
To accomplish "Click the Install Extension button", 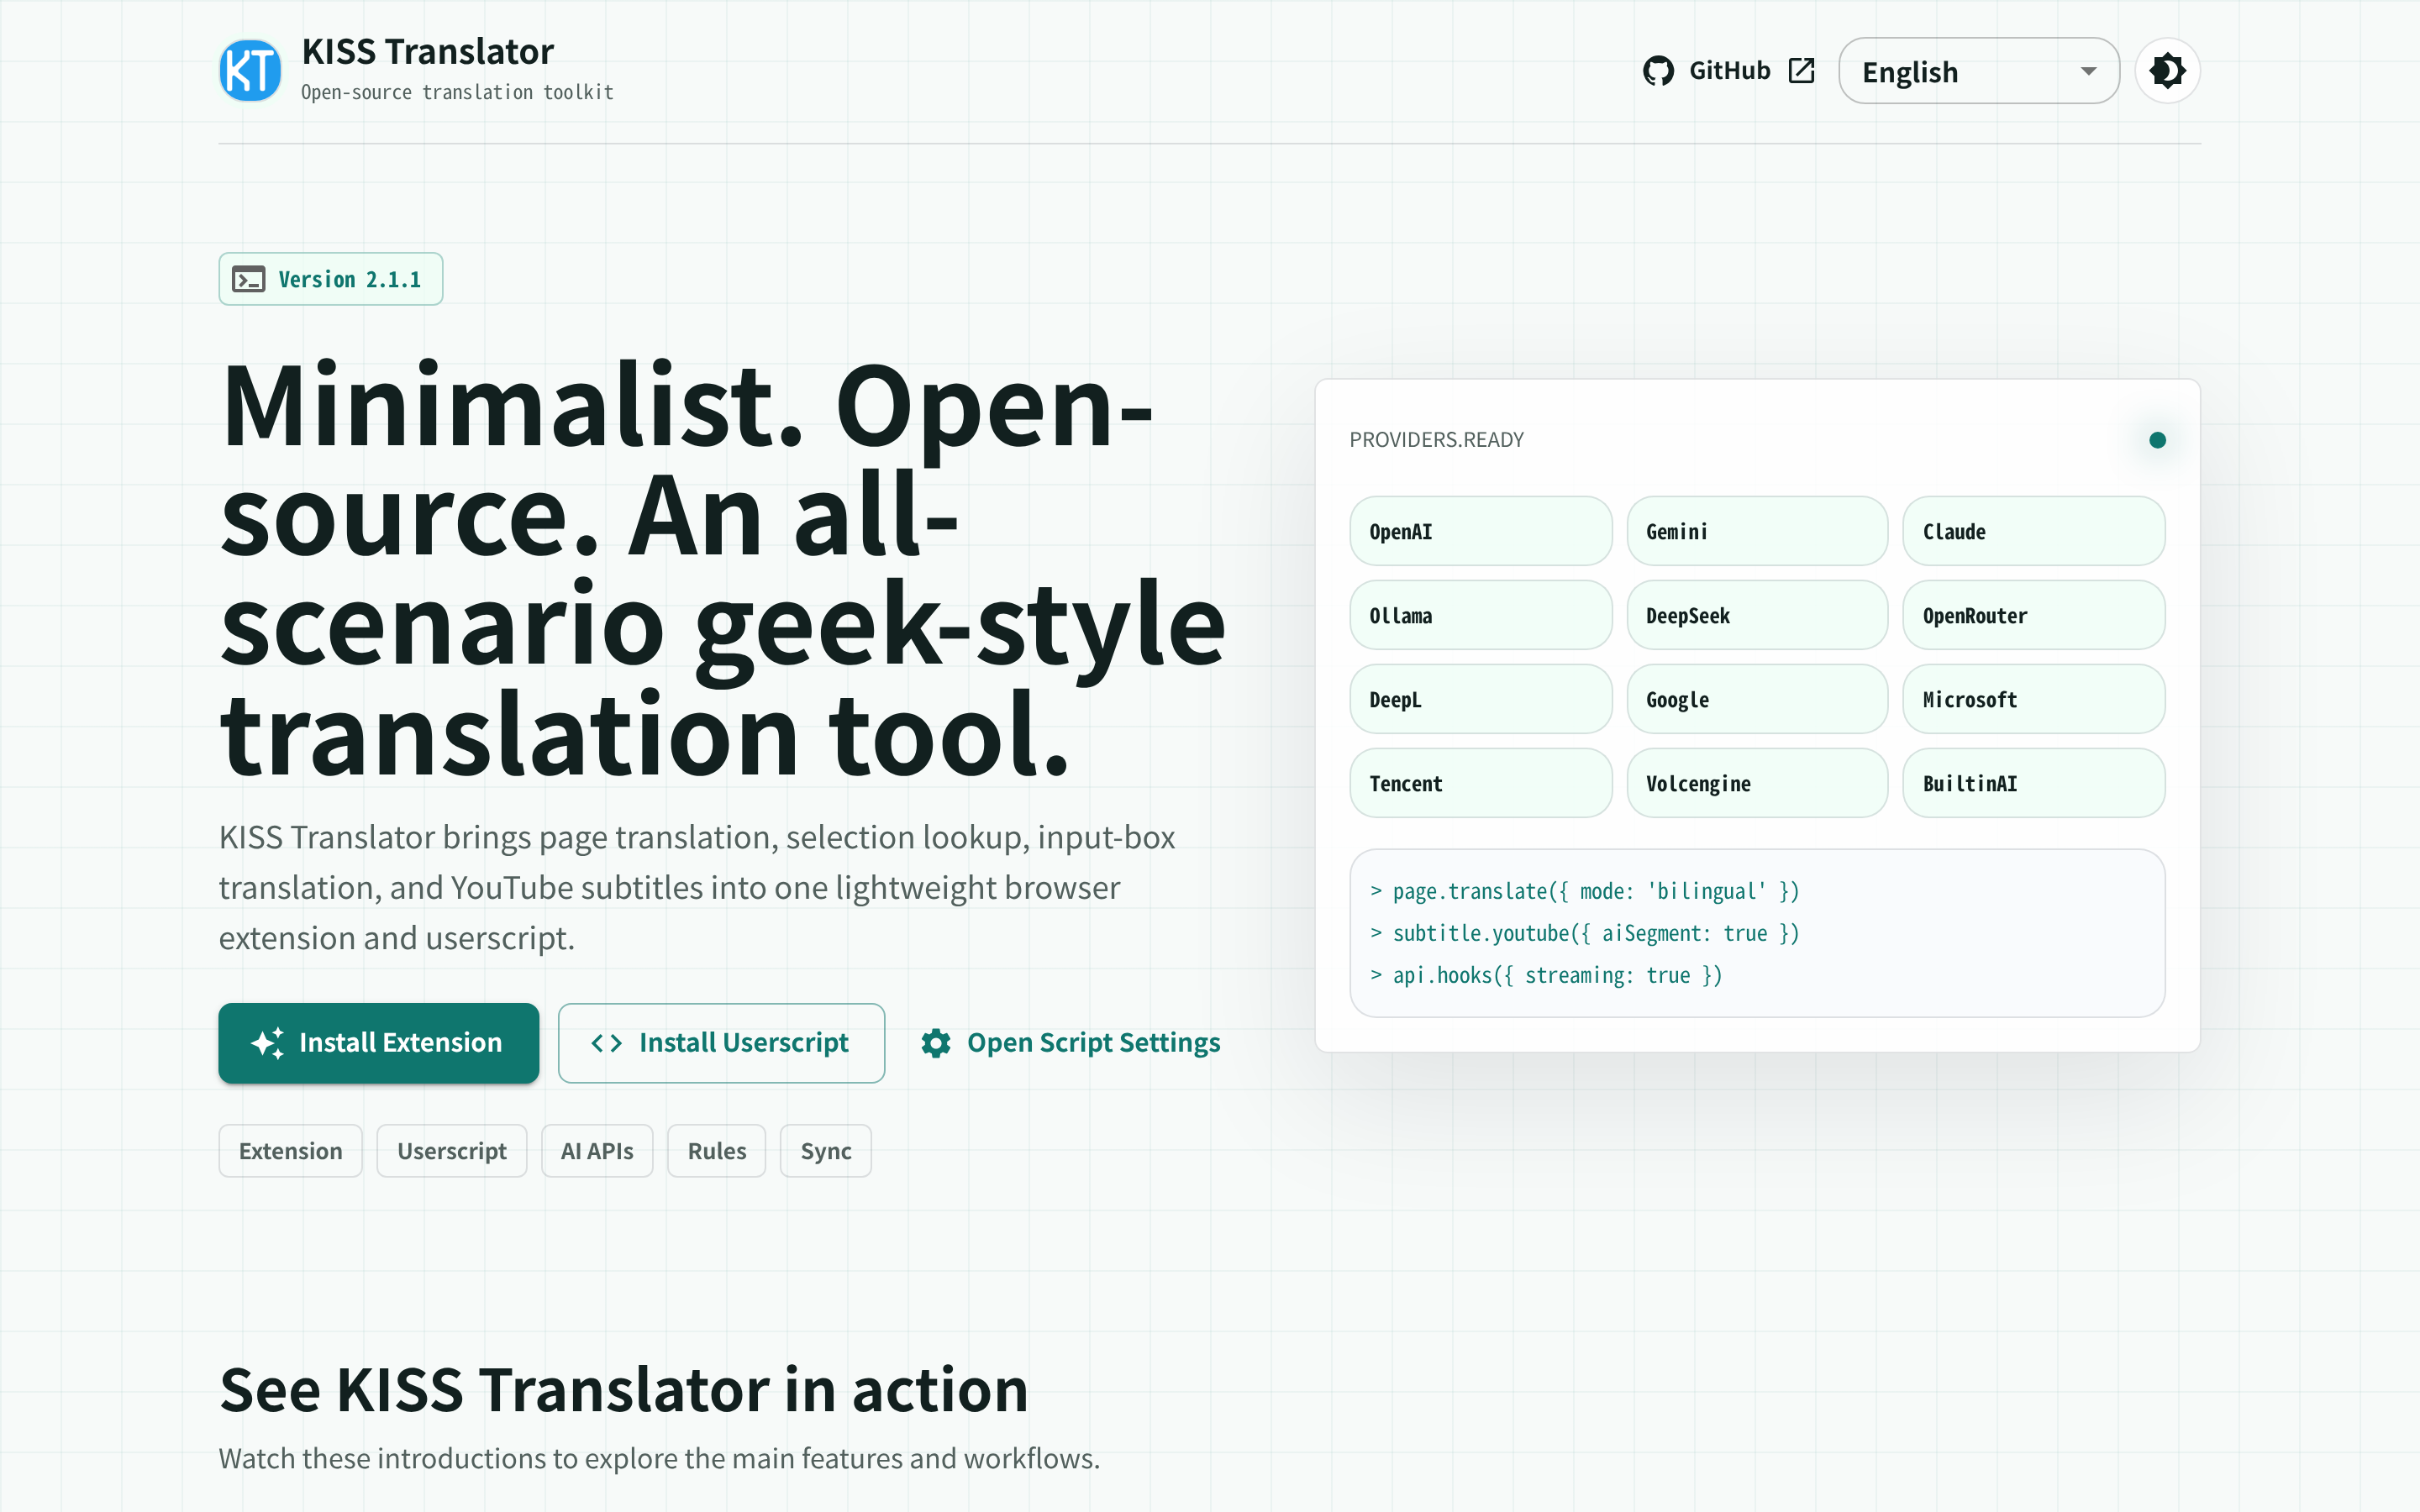I will pos(379,1043).
